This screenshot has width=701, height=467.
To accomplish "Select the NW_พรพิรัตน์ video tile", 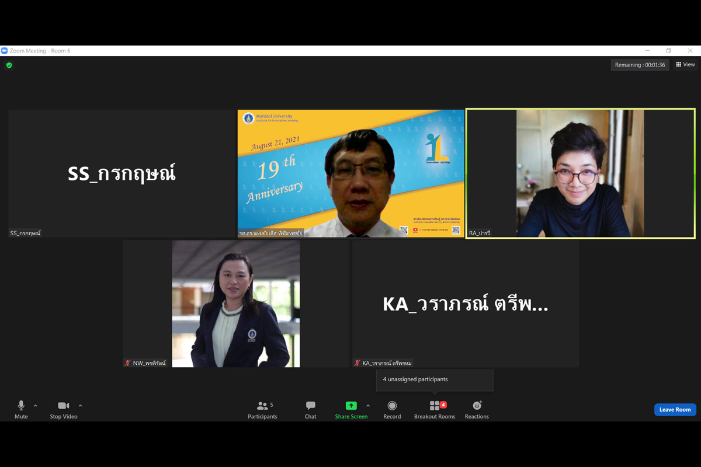I will point(236,304).
